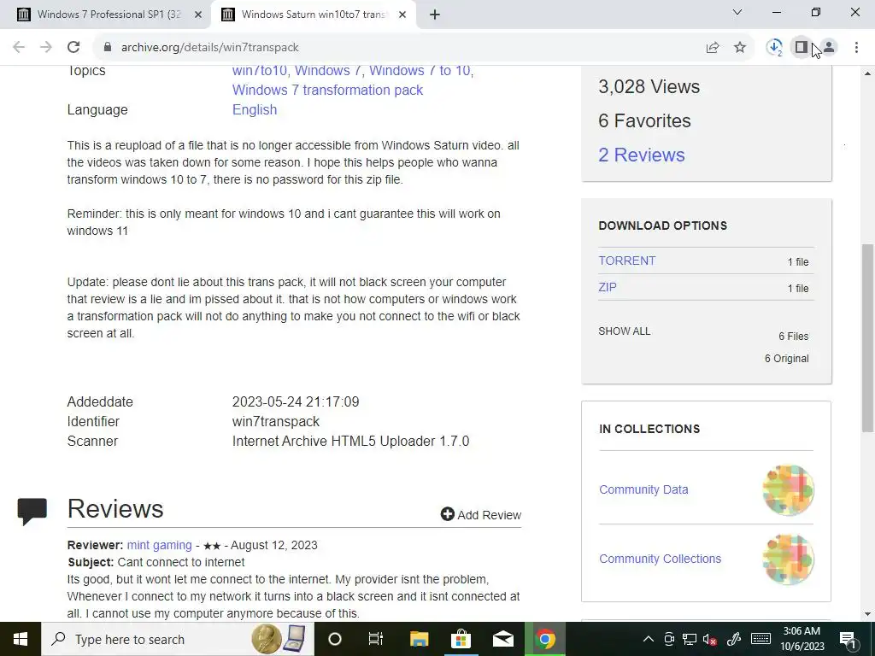Open Chrome profile avatar menu
Screen dimensions: 875x656
click(x=829, y=48)
